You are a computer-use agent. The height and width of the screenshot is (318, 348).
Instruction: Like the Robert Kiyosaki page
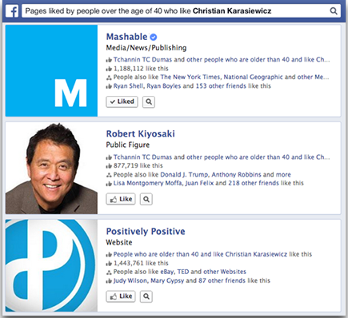(121, 199)
